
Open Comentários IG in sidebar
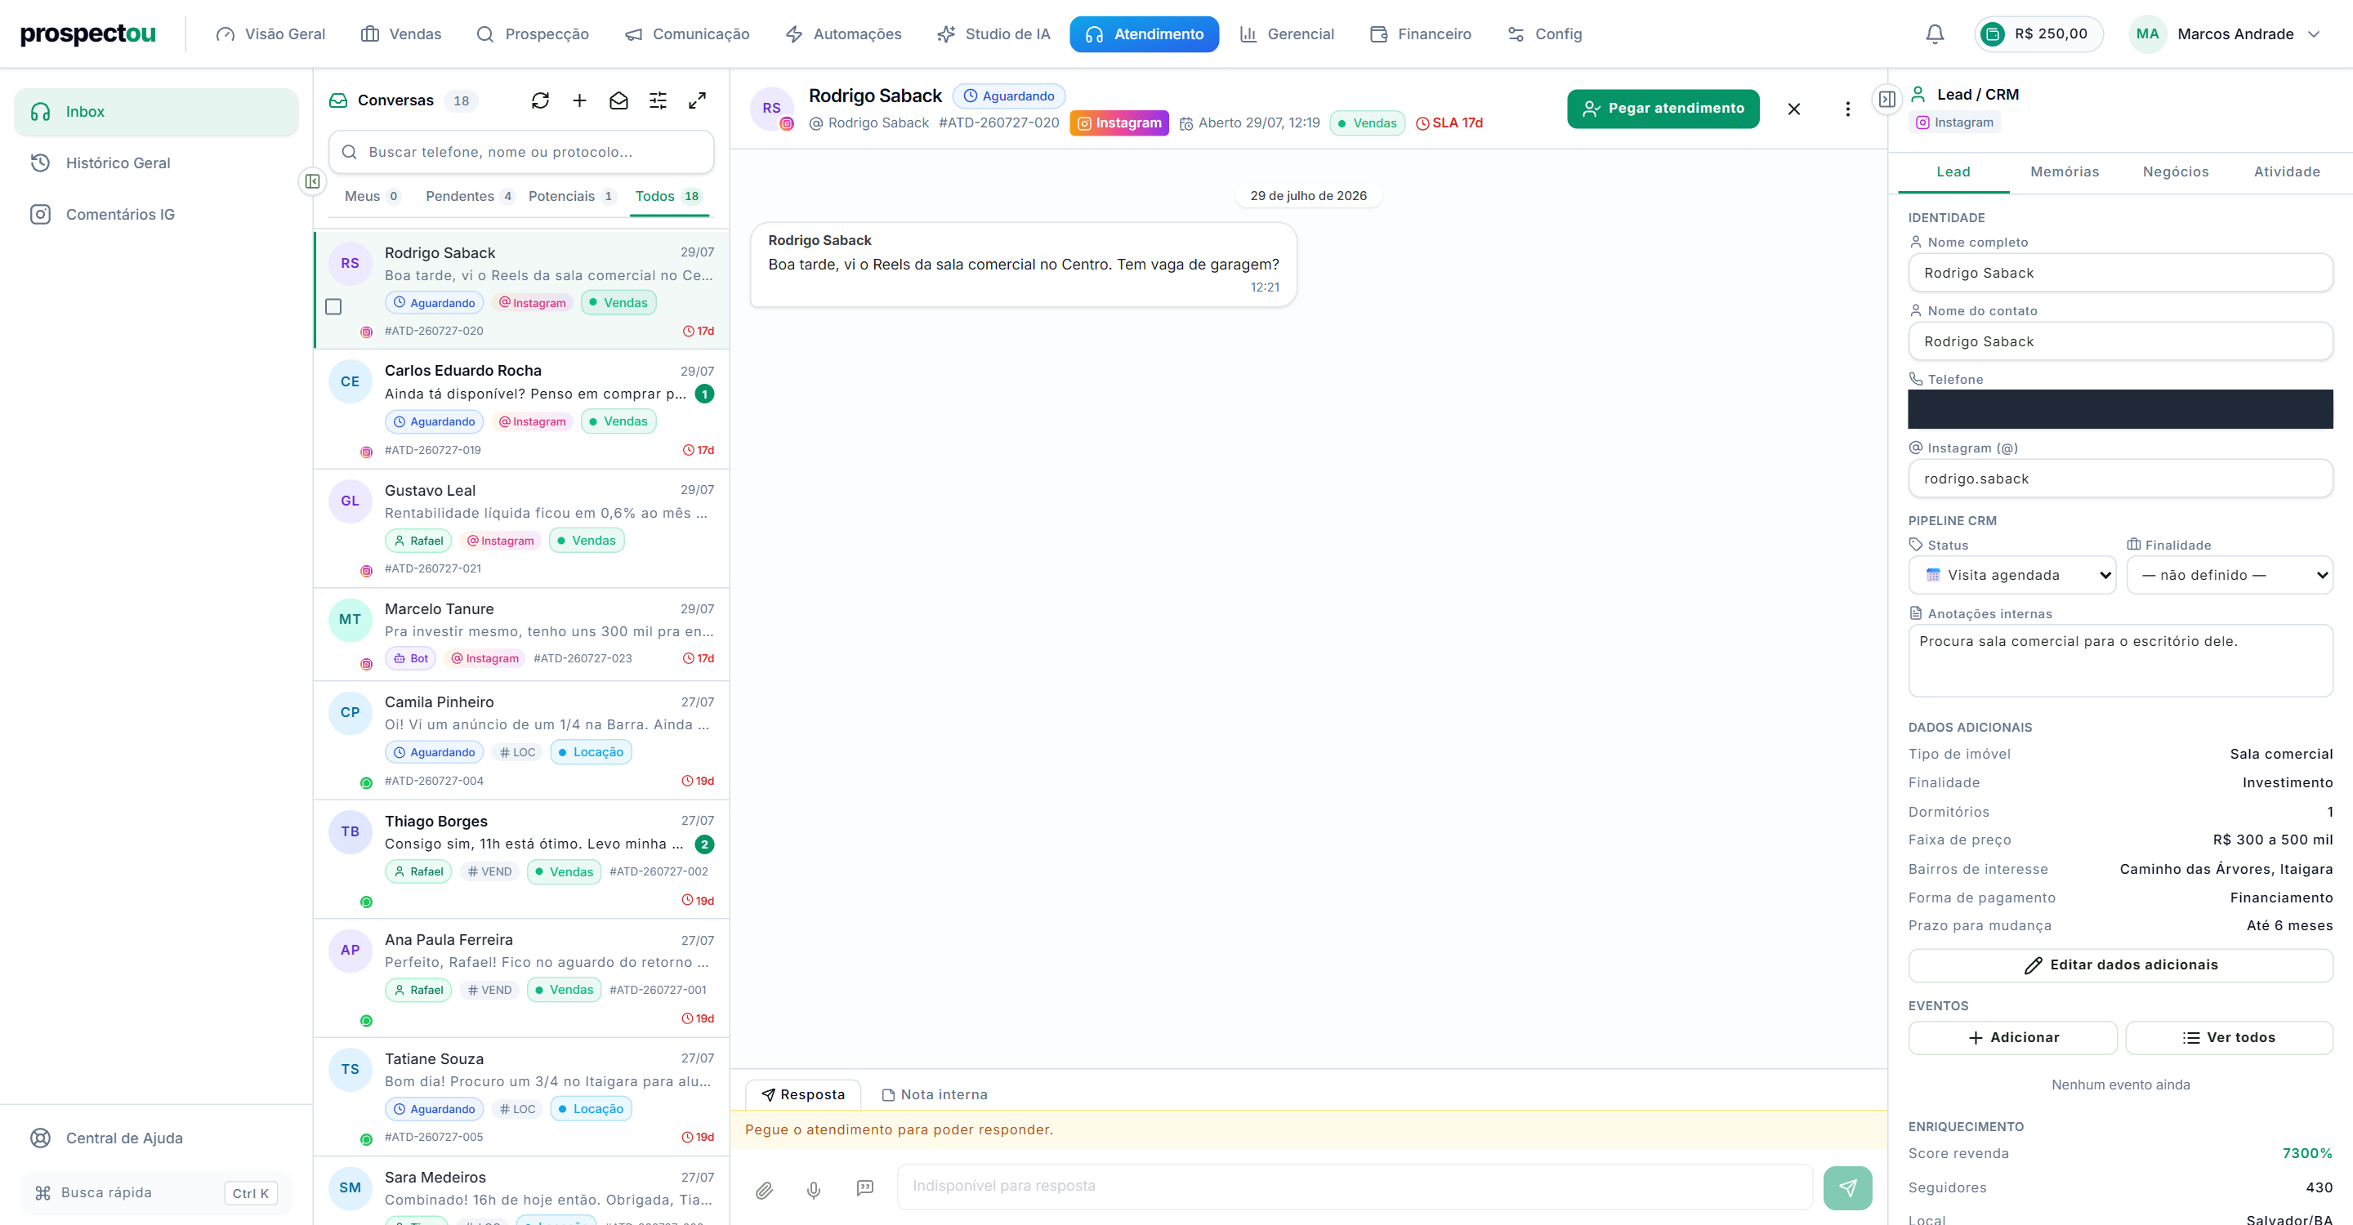(155, 215)
